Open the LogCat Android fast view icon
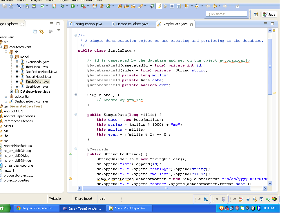297x223 pixels. pos(275,199)
